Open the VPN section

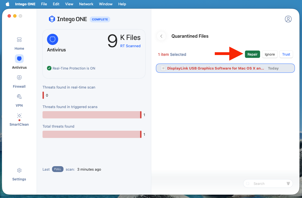(x=19, y=101)
